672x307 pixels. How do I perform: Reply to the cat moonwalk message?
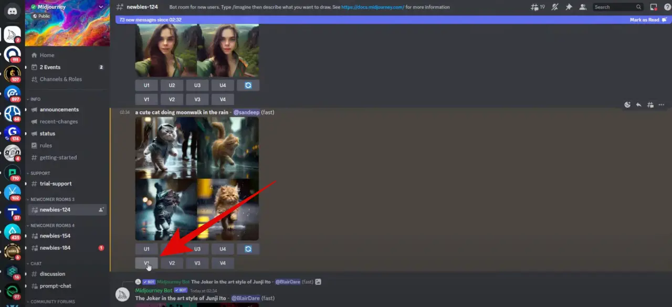click(638, 105)
